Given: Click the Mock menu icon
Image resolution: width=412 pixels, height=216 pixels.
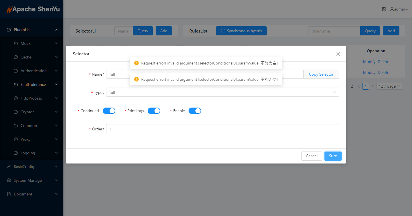Looking at the screenshot, I should (16, 43).
